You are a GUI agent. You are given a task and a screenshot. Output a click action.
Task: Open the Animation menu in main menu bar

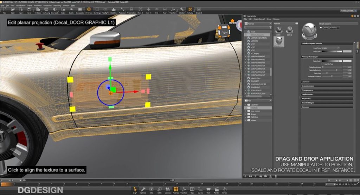(x=38, y=6)
